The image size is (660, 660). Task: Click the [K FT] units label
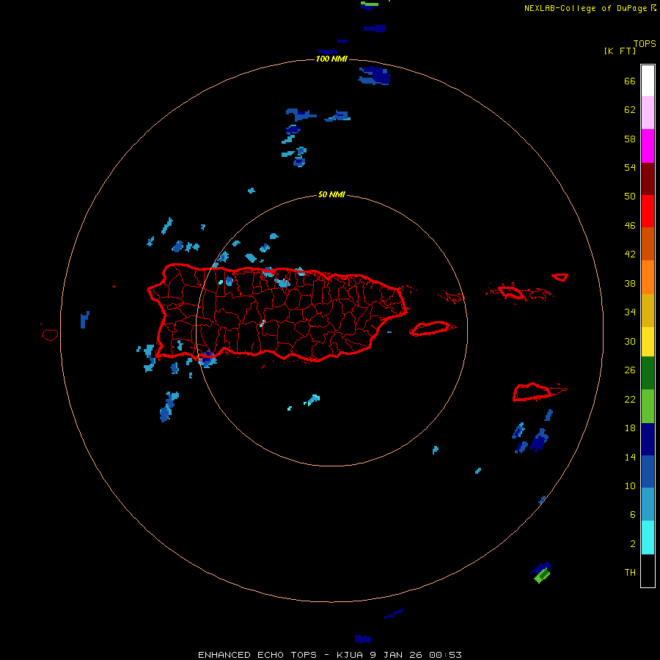(x=620, y=51)
